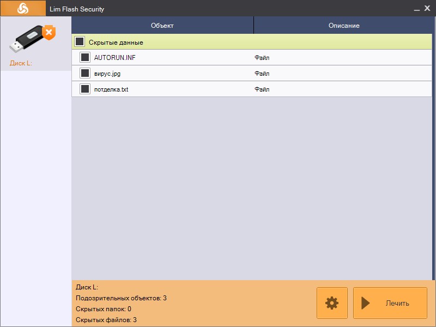Toggle the потделка.txt checkbox

pos(85,89)
